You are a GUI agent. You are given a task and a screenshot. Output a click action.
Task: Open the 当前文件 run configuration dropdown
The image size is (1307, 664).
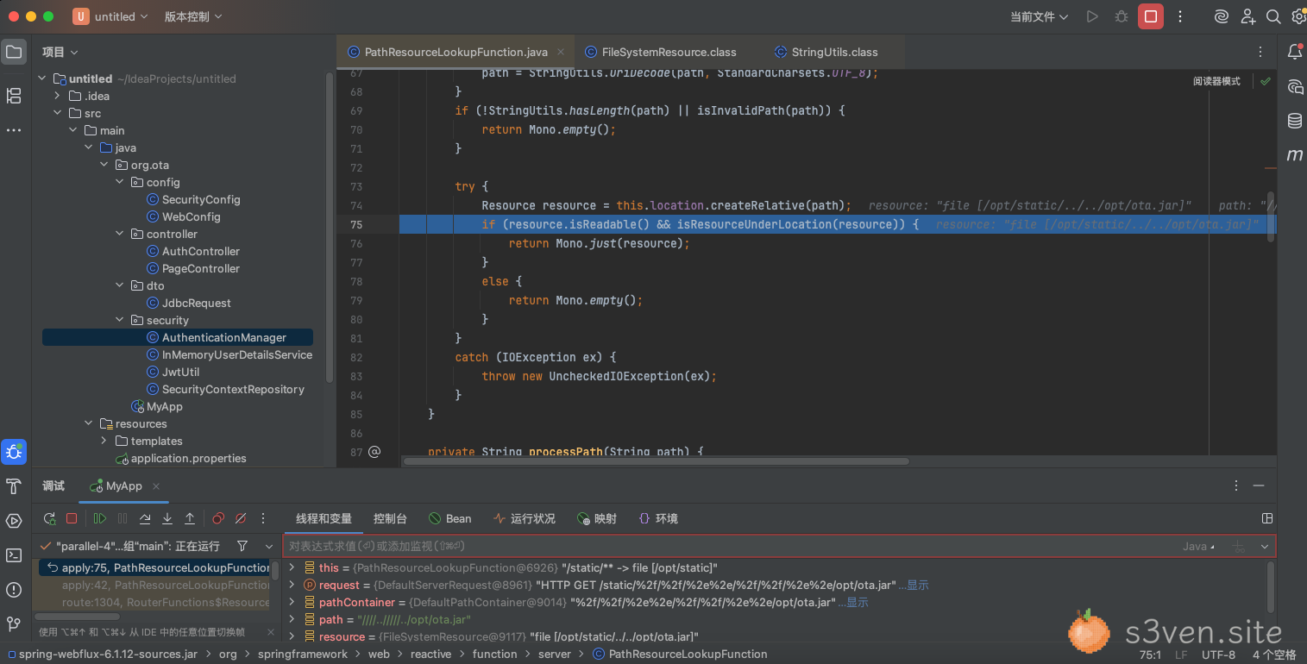(x=1040, y=16)
